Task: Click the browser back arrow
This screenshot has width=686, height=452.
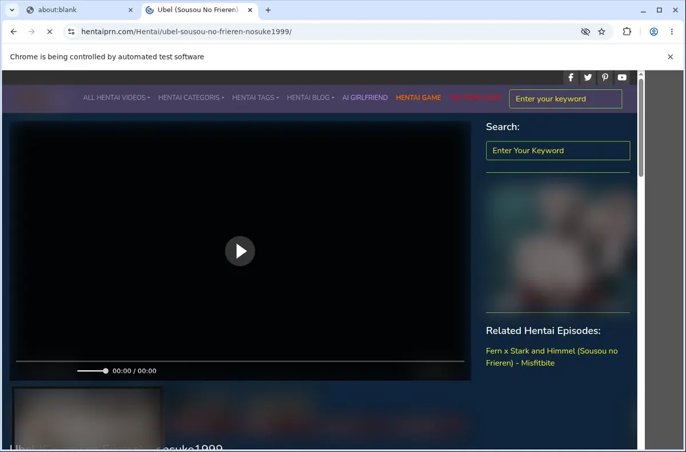Action: 14,32
